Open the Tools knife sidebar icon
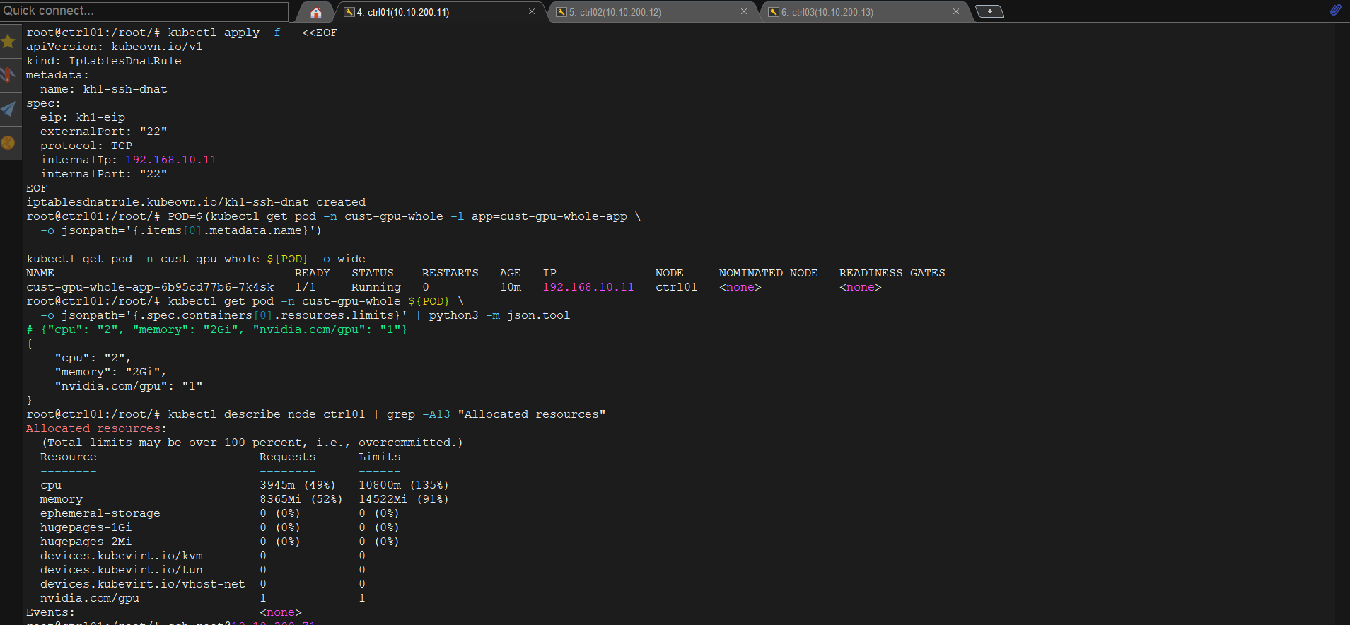 click(x=8, y=74)
